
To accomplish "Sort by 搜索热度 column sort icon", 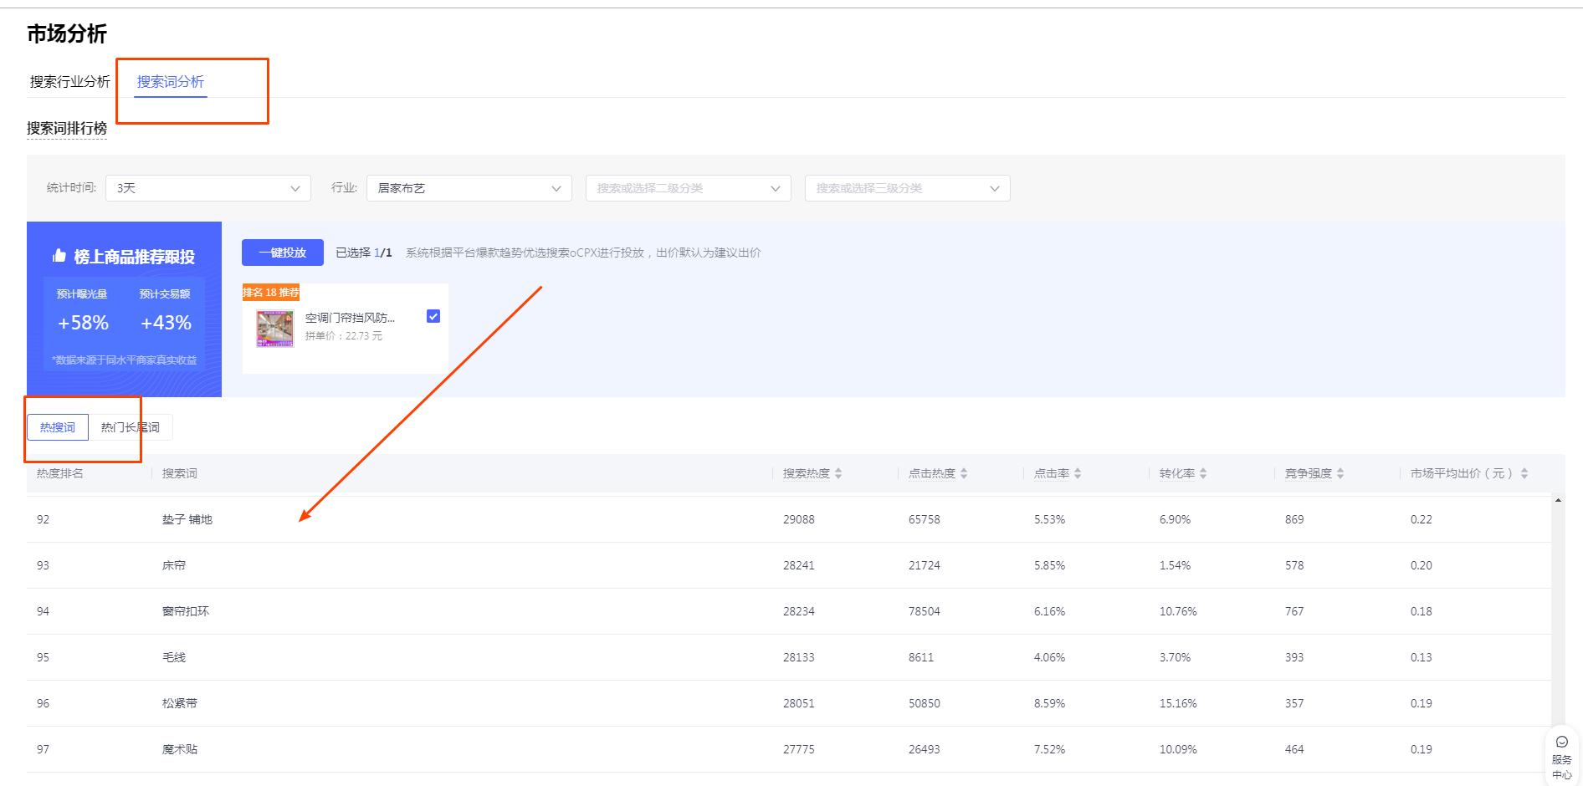I will click(838, 473).
